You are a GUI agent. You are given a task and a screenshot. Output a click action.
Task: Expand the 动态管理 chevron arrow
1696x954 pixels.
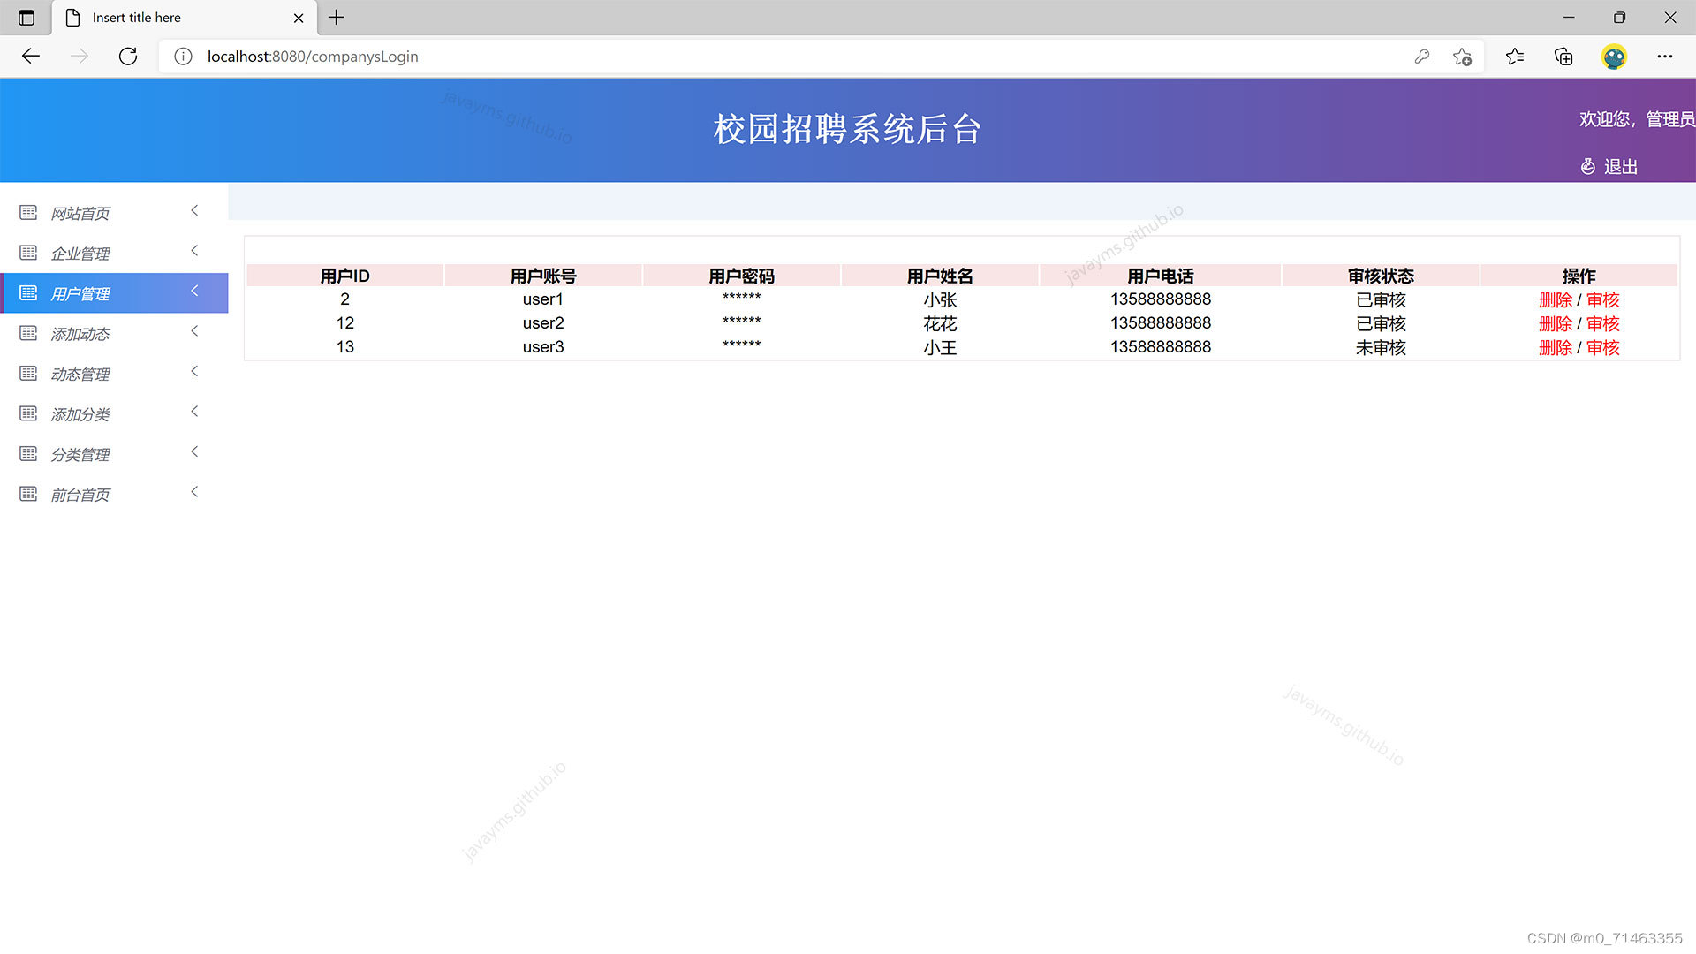(x=194, y=371)
